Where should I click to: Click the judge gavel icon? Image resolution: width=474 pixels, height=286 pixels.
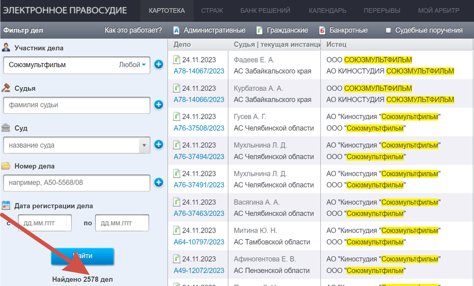click(6, 88)
